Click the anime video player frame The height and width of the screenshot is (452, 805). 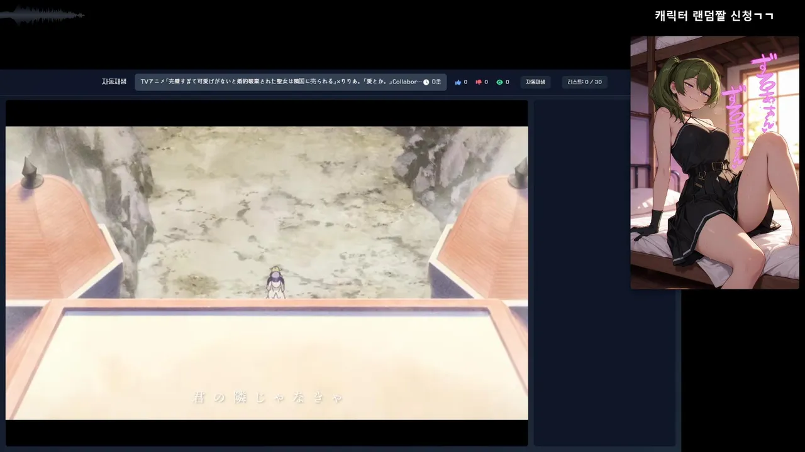(x=267, y=273)
